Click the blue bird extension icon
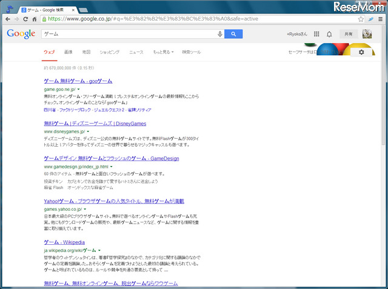The image size is (388, 289). [370, 19]
